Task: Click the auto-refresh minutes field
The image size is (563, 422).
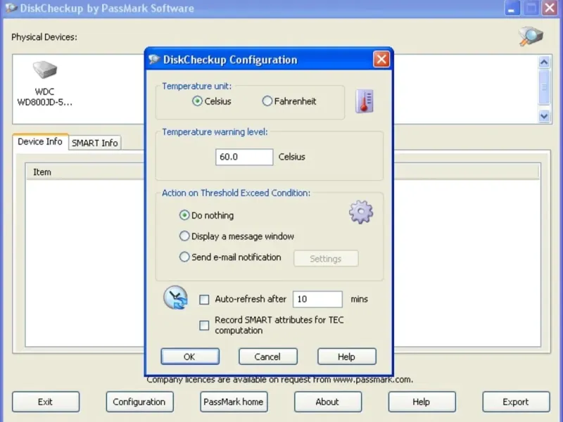Action: pos(318,300)
